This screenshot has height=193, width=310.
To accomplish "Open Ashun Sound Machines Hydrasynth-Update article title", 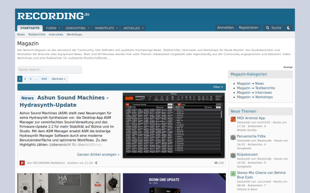I will [x=64, y=101].
